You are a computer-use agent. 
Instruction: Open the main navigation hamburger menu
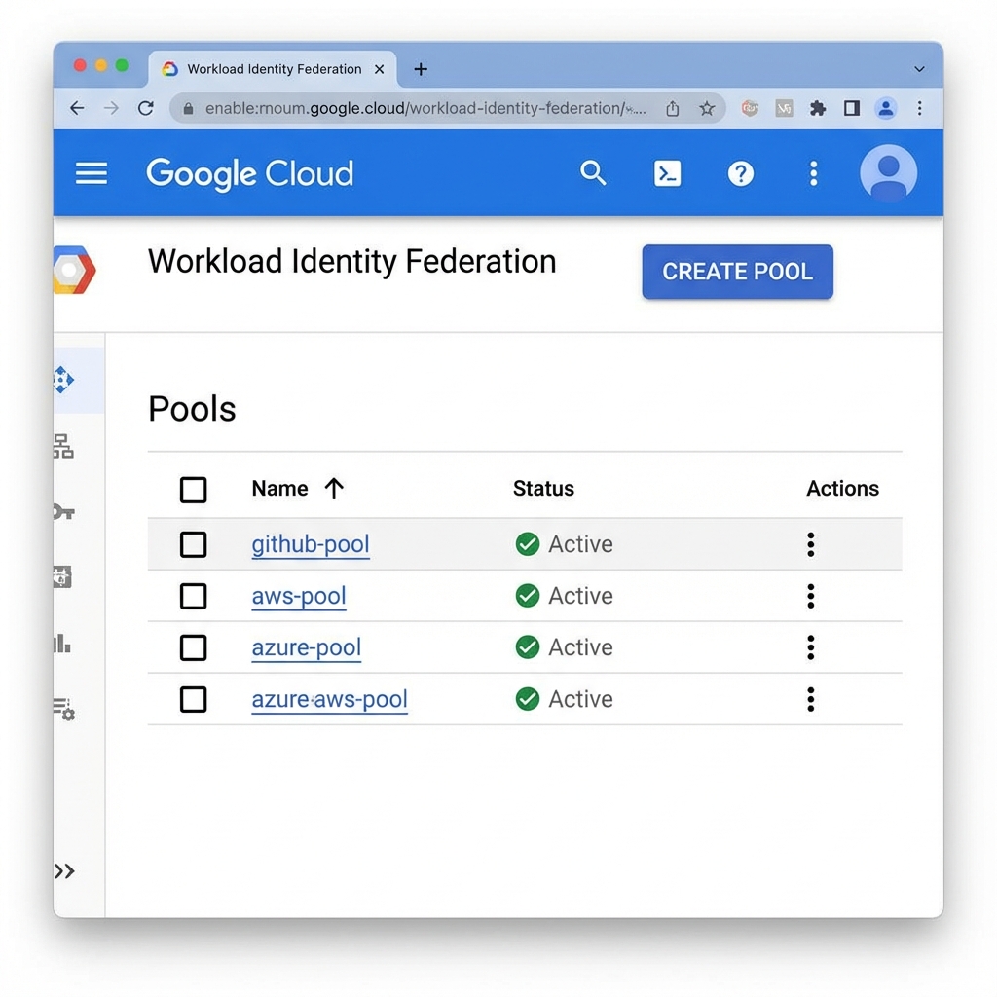[x=92, y=173]
